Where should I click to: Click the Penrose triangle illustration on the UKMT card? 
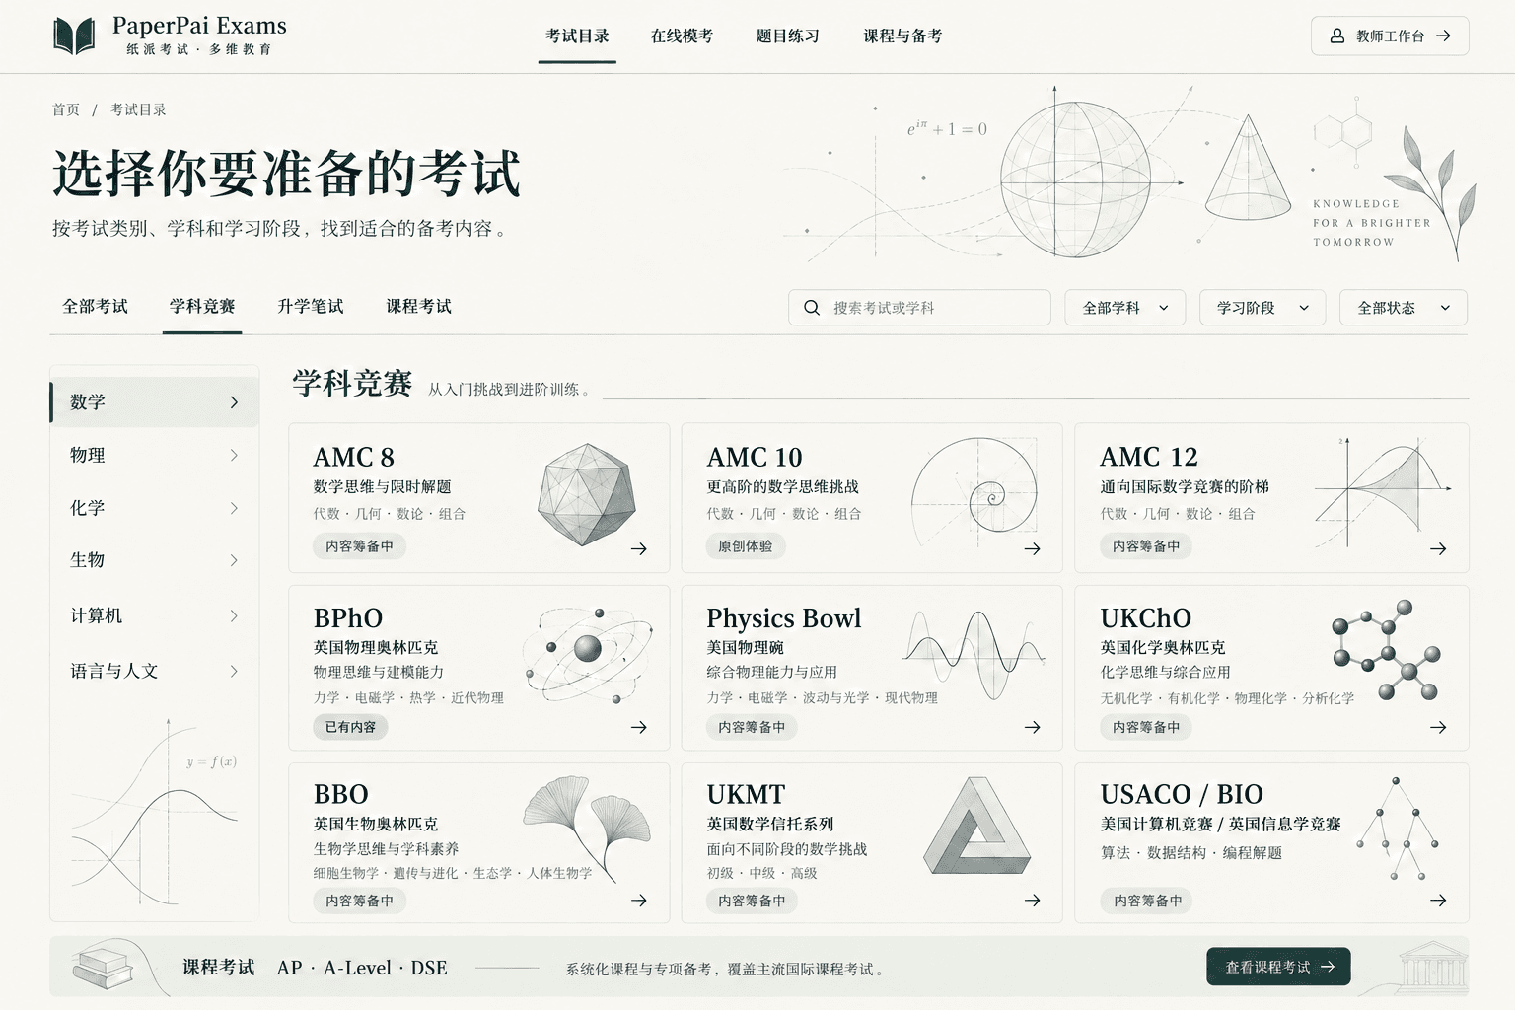point(976,827)
